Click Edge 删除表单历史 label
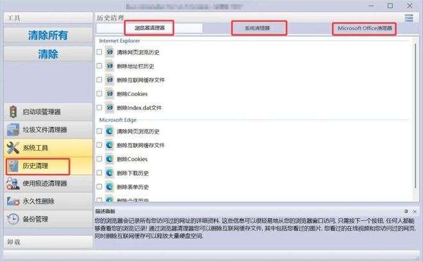Viewport: 423px width, 262px height. click(x=133, y=187)
